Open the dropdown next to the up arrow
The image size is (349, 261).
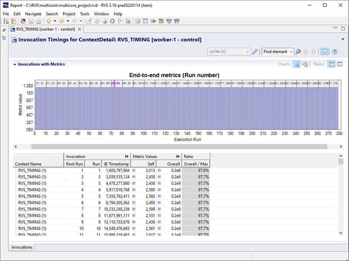(55, 21)
